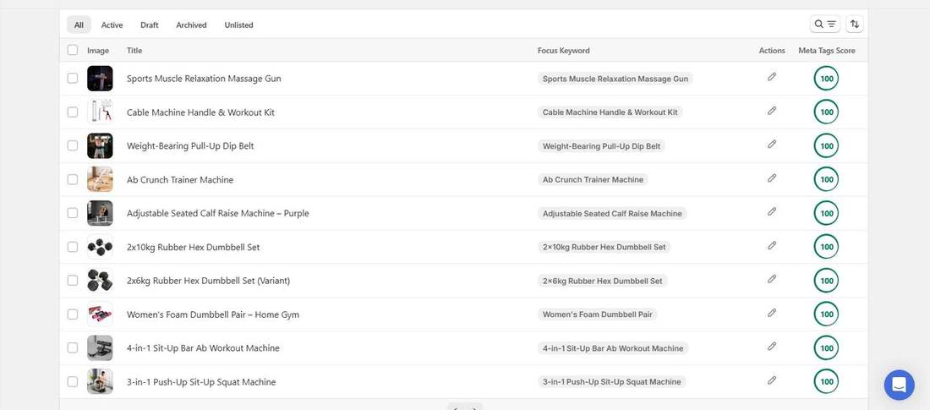Click score circle for 2x10kg Dumbbell Set
Viewport: 930px width, 410px height.
click(826, 247)
